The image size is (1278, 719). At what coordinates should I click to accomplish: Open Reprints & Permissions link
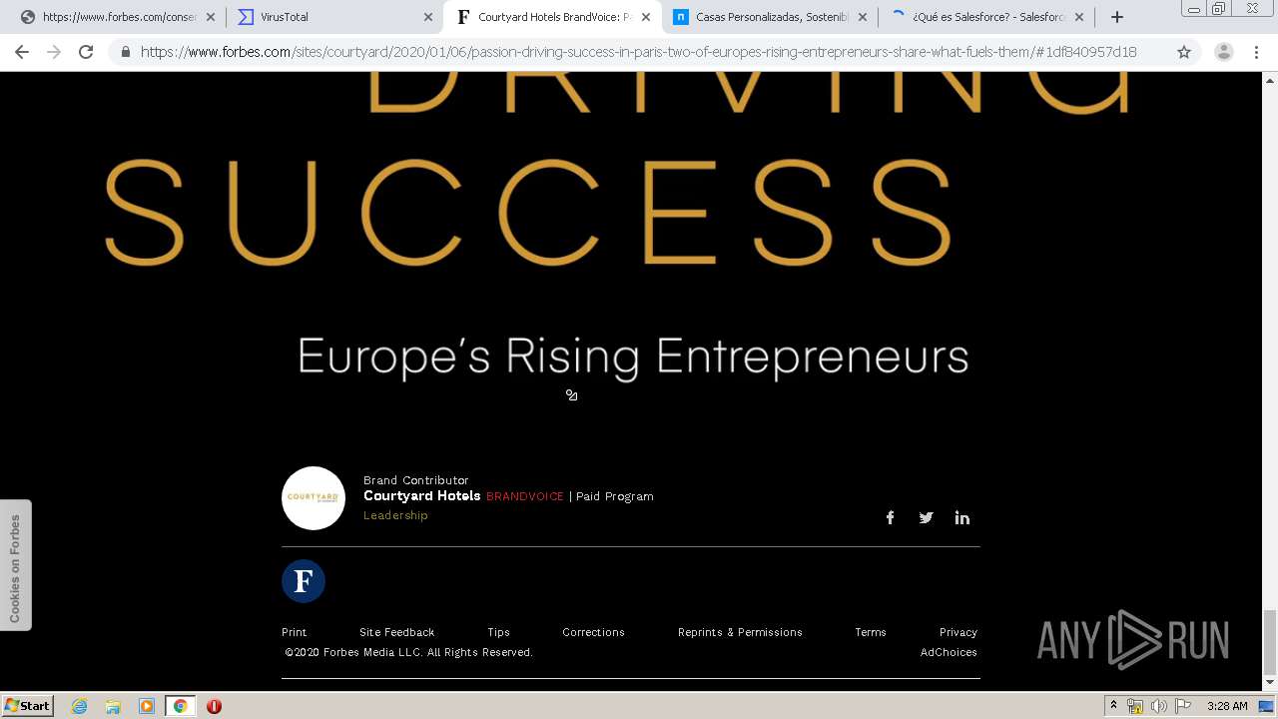740,632
